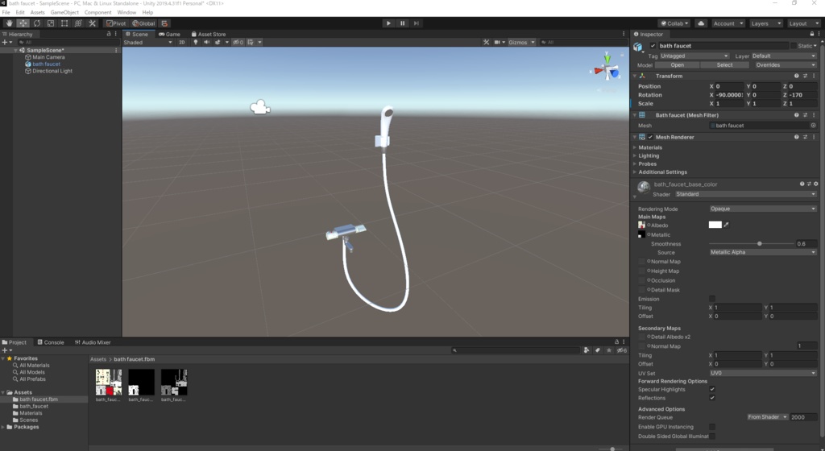Select Main Camera in Hierarchy

48,57
